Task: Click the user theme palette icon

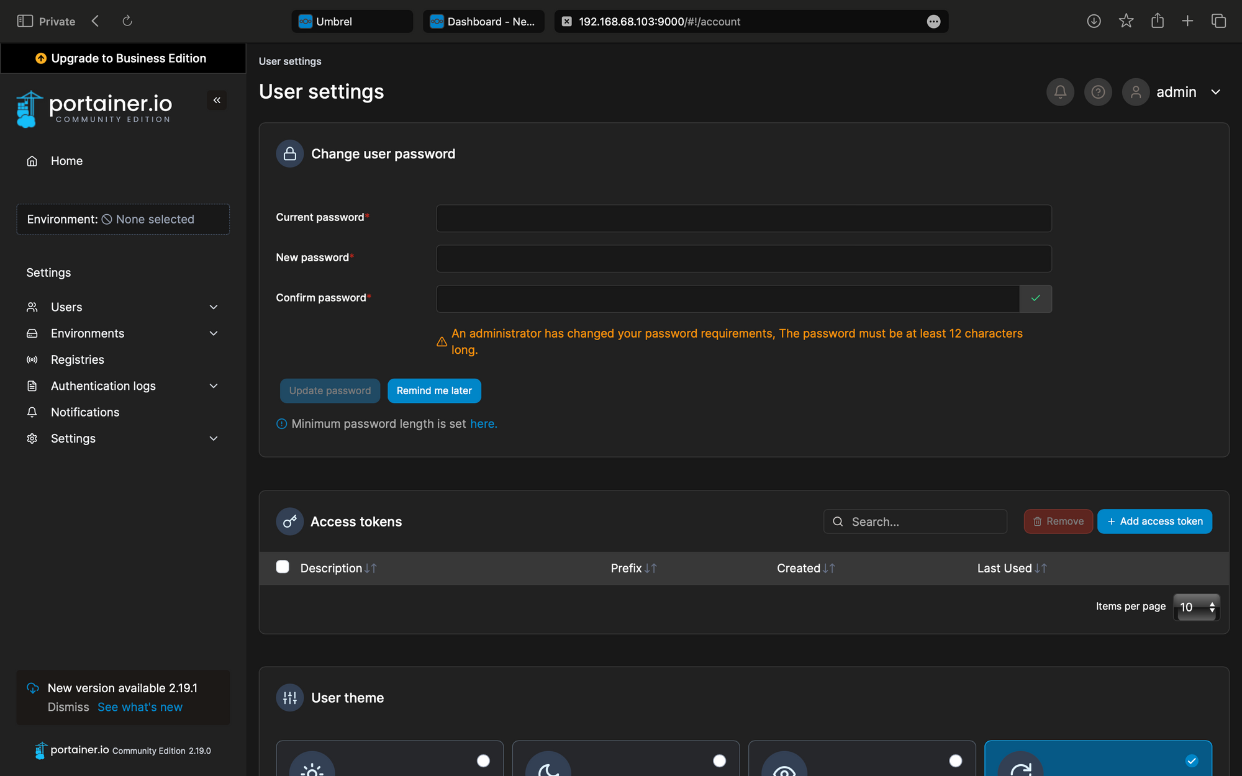Action: 290,697
